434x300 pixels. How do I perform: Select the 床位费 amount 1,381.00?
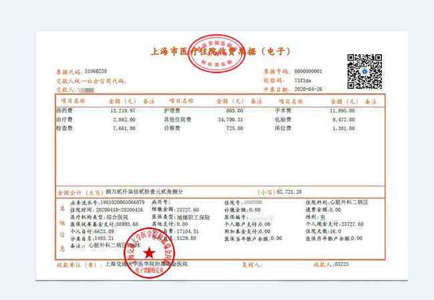pyautogui.click(x=343, y=128)
